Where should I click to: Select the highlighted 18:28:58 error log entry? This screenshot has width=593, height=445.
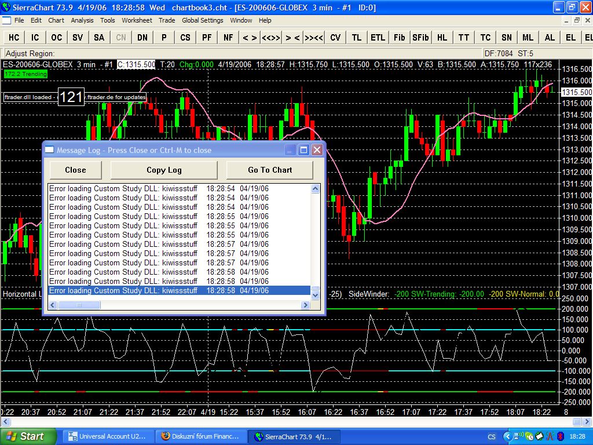(x=180, y=290)
